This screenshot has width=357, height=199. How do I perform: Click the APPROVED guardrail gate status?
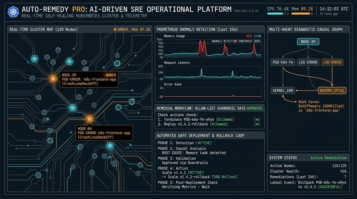pos(255,108)
